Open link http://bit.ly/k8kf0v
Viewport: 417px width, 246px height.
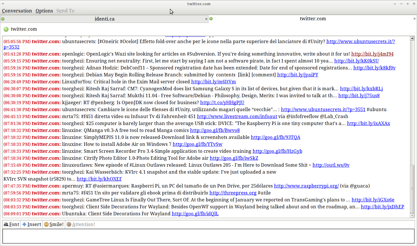click(x=374, y=68)
